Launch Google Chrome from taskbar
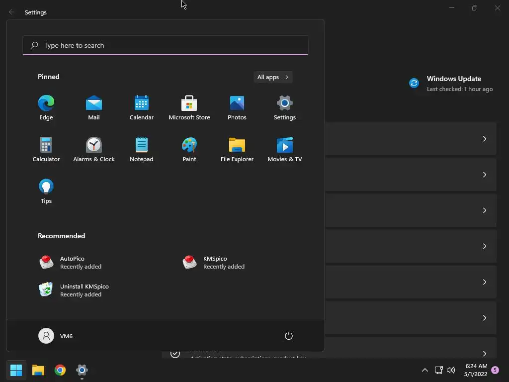 (x=60, y=370)
